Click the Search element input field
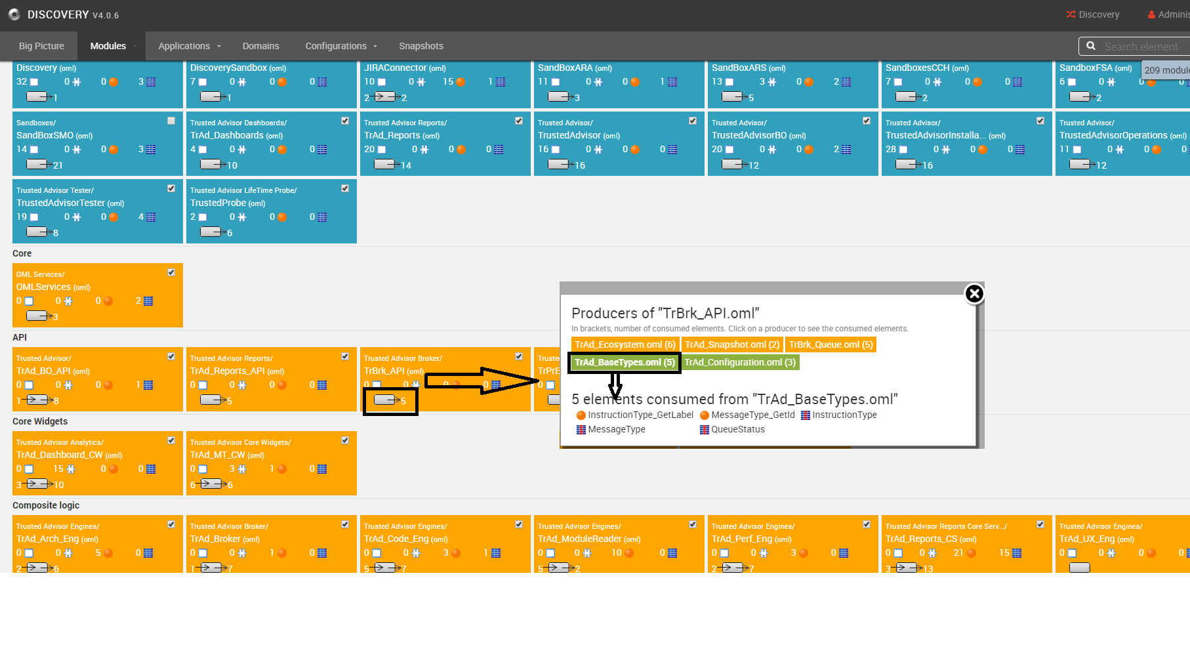 pos(1141,47)
